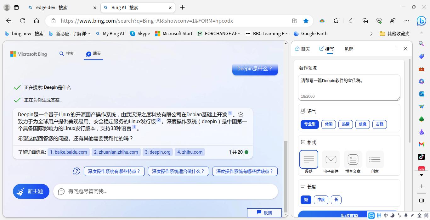Image resolution: width=430 pixels, height=220 pixels.
Task: Click the 新主题 button
Action: point(31,191)
